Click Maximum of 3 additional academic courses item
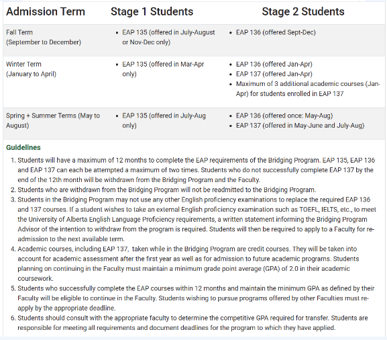Image resolution: width=387 pixels, height=340 pixels. pyautogui.click(x=308, y=89)
